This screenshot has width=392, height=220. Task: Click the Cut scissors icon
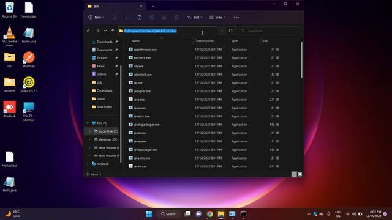click(115, 18)
